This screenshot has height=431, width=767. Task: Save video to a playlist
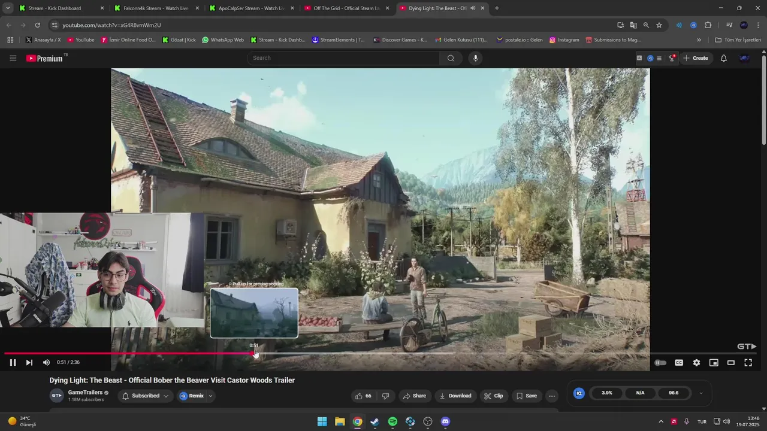click(x=526, y=396)
